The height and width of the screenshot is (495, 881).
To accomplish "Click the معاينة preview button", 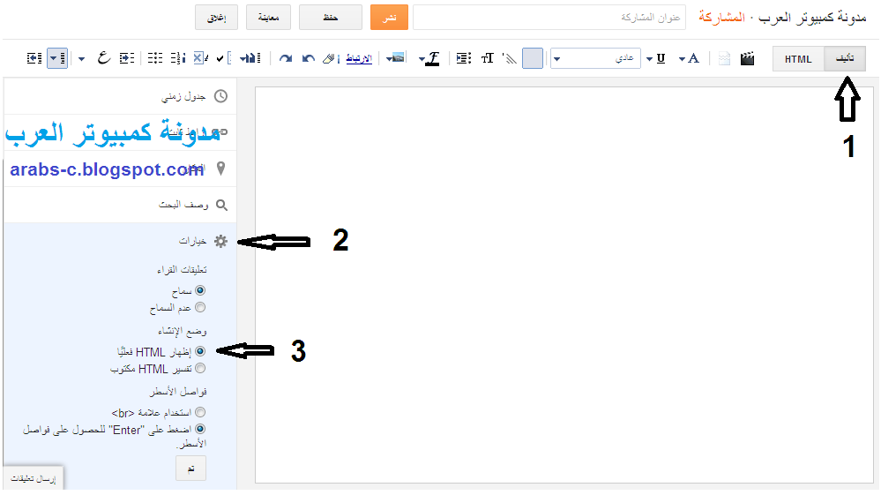I will coord(269,18).
